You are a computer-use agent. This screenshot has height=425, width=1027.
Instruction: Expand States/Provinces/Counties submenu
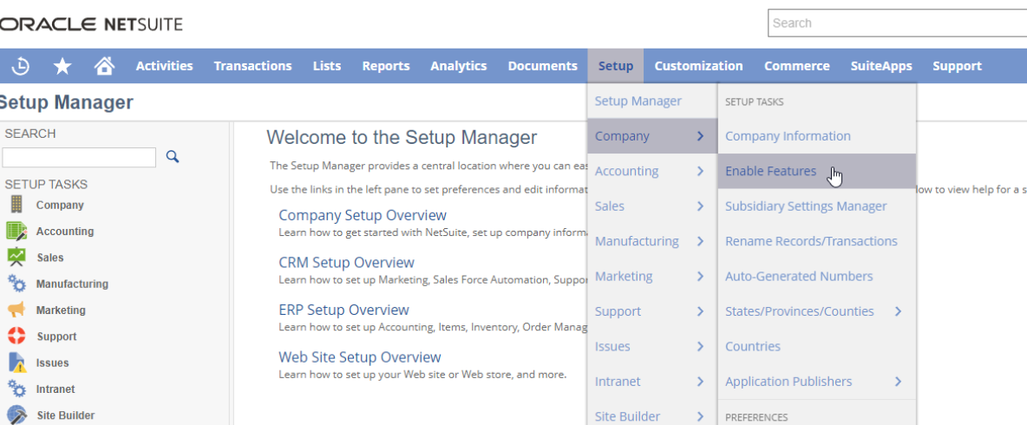(x=898, y=311)
